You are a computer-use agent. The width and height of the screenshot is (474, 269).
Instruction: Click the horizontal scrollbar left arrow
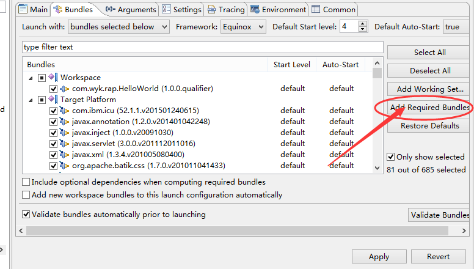(x=21, y=231)
